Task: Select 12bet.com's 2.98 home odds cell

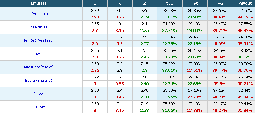Action: [x=95, y=17]
